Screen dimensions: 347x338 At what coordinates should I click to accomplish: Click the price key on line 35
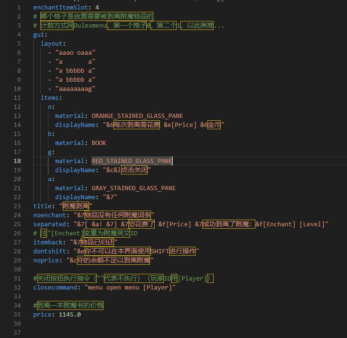42,315
